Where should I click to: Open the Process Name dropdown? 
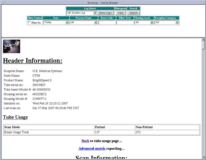click(84, 22)
